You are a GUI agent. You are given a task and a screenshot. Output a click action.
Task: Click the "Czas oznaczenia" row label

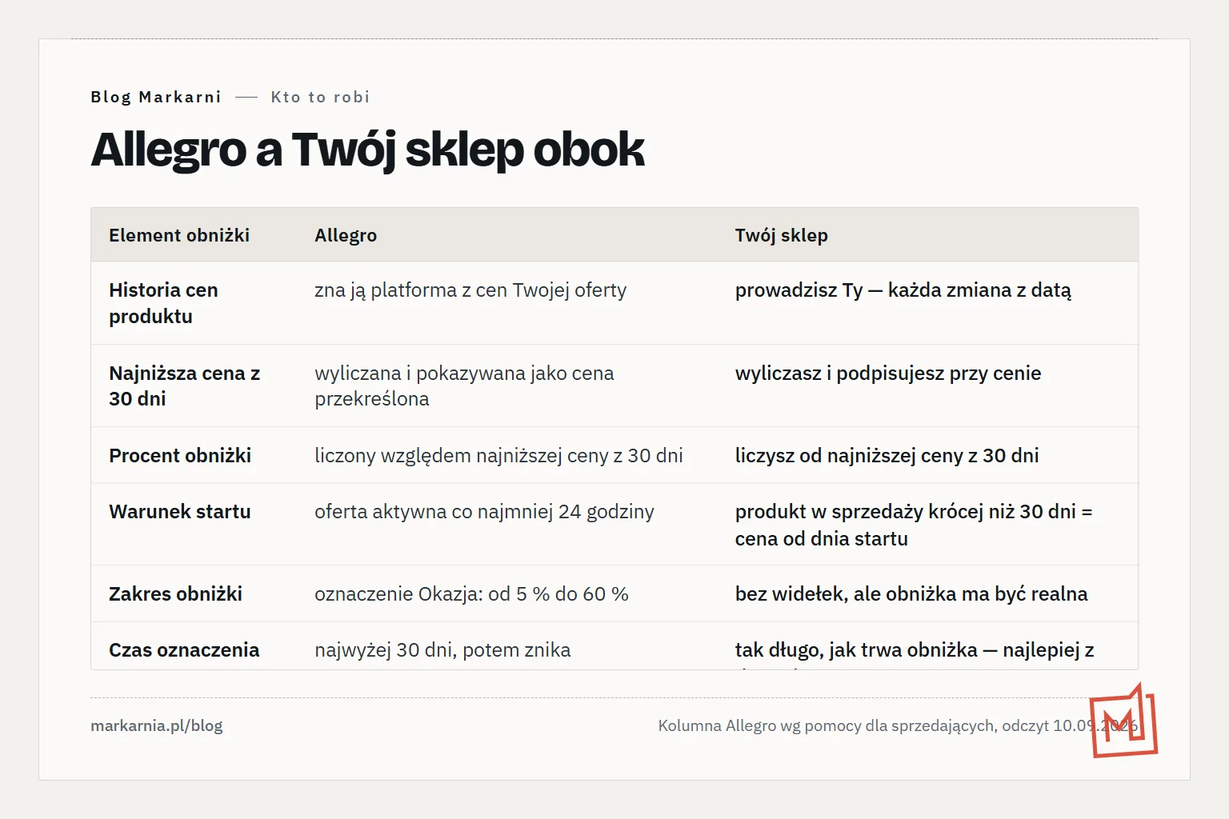(x=184, y=649)
